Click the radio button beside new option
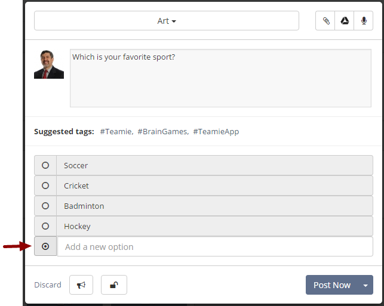The height and width of the screenshot is (306, 384). tap(45, 246)
